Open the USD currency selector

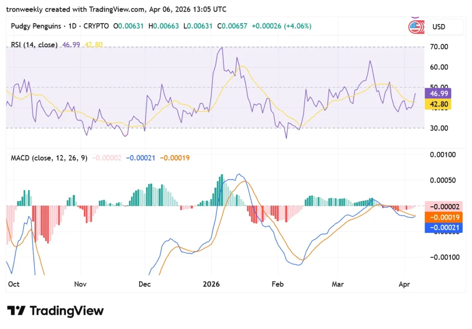439,27
